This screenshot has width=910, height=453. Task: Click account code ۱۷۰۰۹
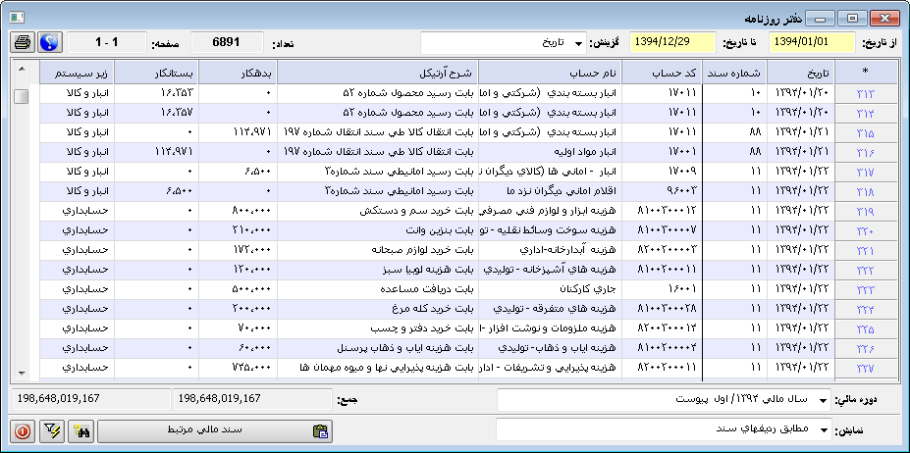point(682,172)
